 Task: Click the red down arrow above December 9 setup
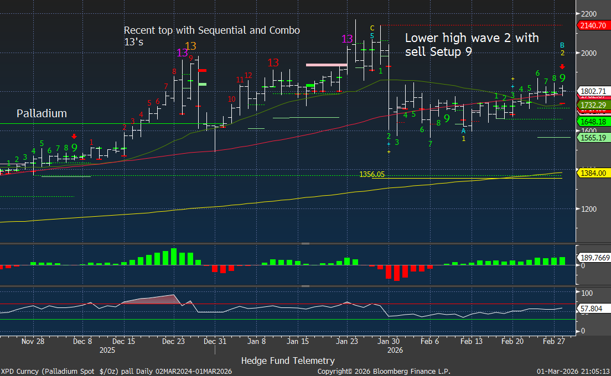(74, 136)
